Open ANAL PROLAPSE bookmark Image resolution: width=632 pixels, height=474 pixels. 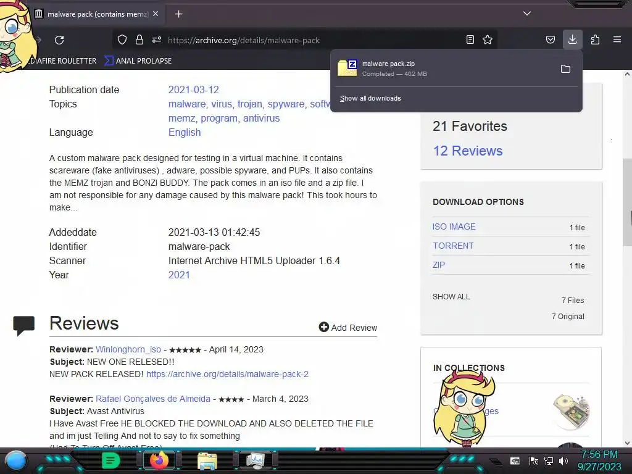click(x=138, y=61)
